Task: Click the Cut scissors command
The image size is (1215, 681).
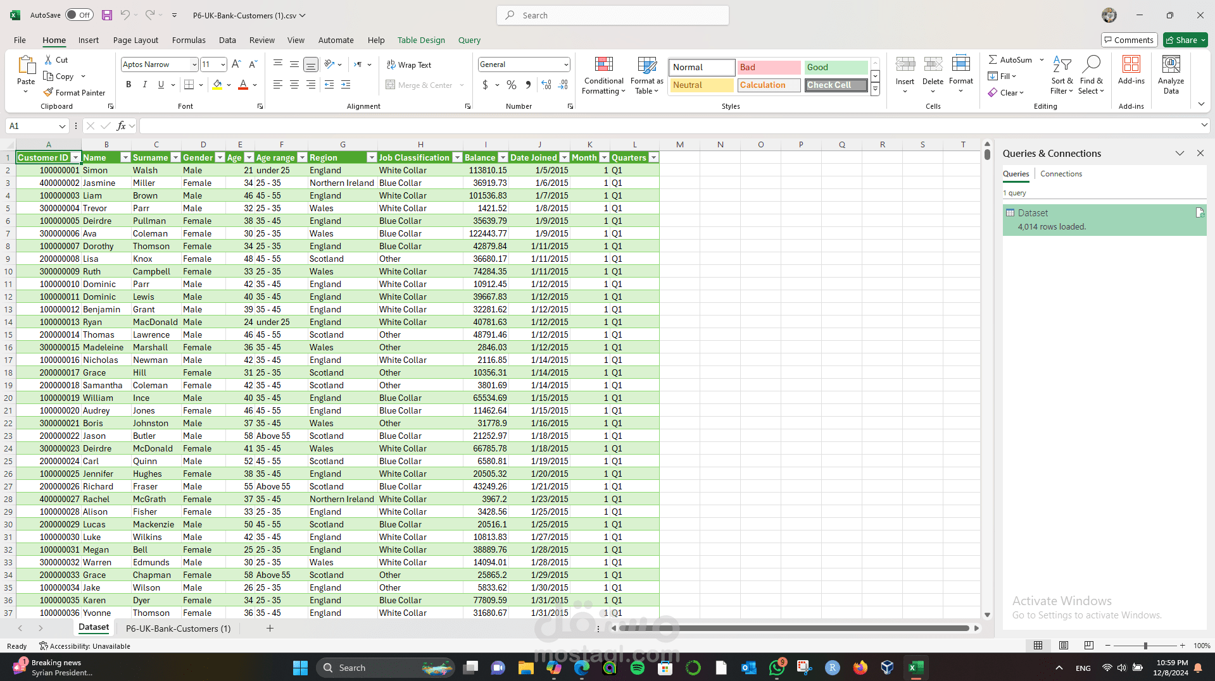Action: click(56, 59)
